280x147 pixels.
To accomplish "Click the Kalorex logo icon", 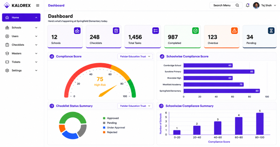I will tap(7, 5).
